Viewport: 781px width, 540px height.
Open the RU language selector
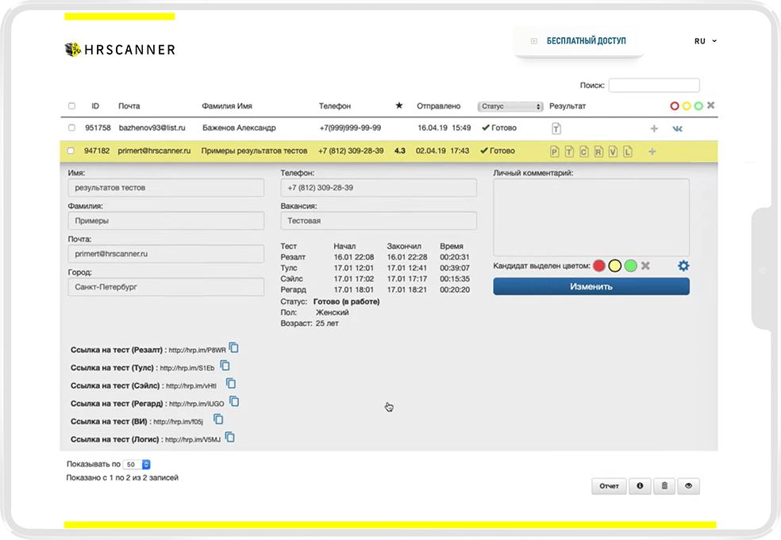pyautogui.click(x=705, y=40)
